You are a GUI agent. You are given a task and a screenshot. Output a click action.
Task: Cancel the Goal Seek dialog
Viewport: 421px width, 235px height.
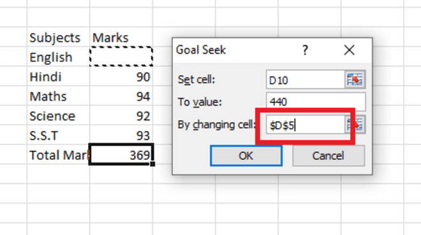pos(329,156)
